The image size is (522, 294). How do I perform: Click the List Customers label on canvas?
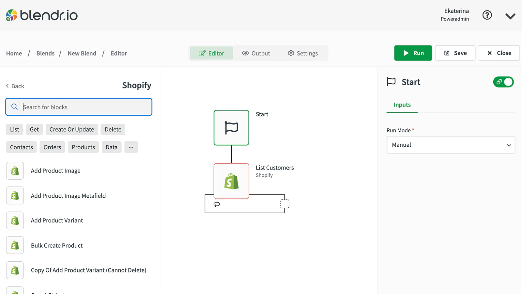[x=275, y=168]
